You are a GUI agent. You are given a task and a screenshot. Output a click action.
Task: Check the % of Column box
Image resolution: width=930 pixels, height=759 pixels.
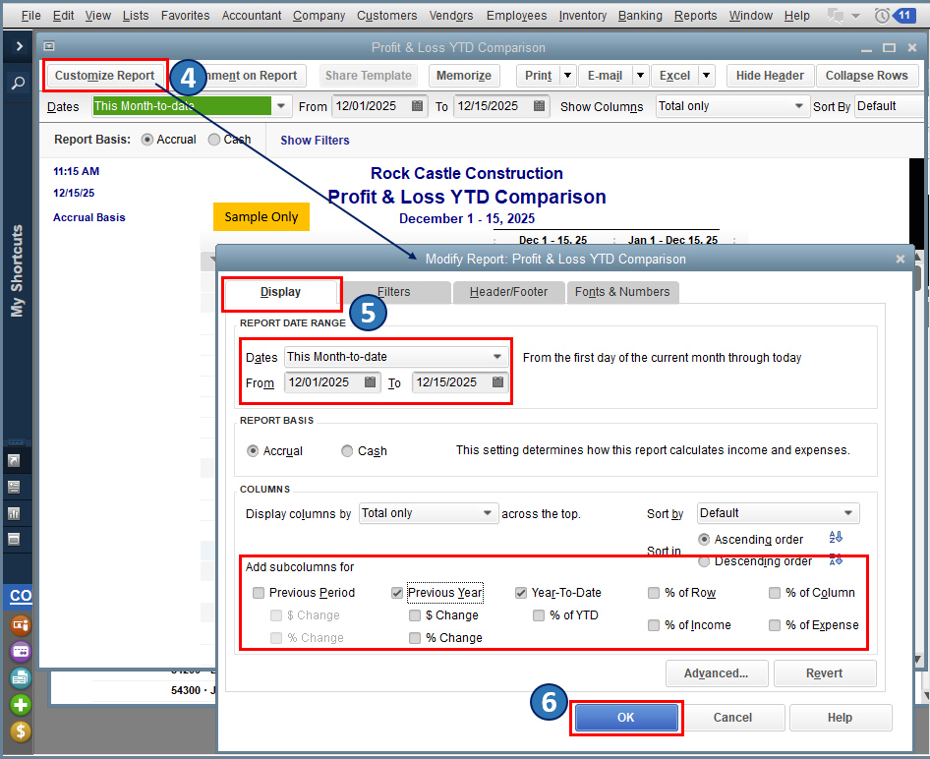(x=775, y=593)
